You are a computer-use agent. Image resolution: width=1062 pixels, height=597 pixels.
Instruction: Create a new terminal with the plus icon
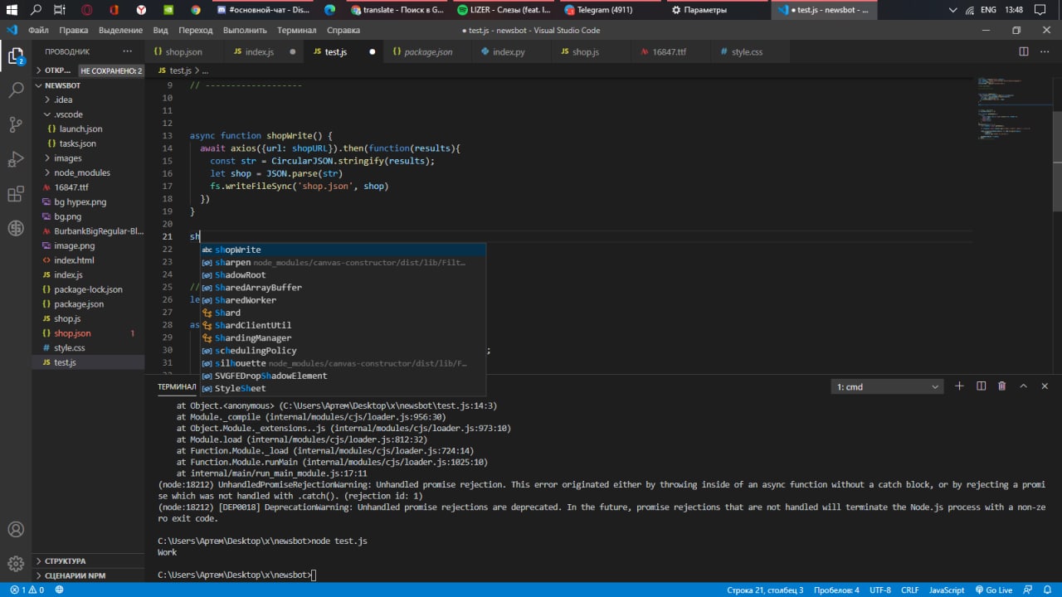[x=959, y=386]
